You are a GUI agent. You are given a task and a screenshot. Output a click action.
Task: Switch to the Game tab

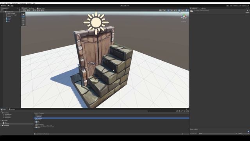[32, 8]
